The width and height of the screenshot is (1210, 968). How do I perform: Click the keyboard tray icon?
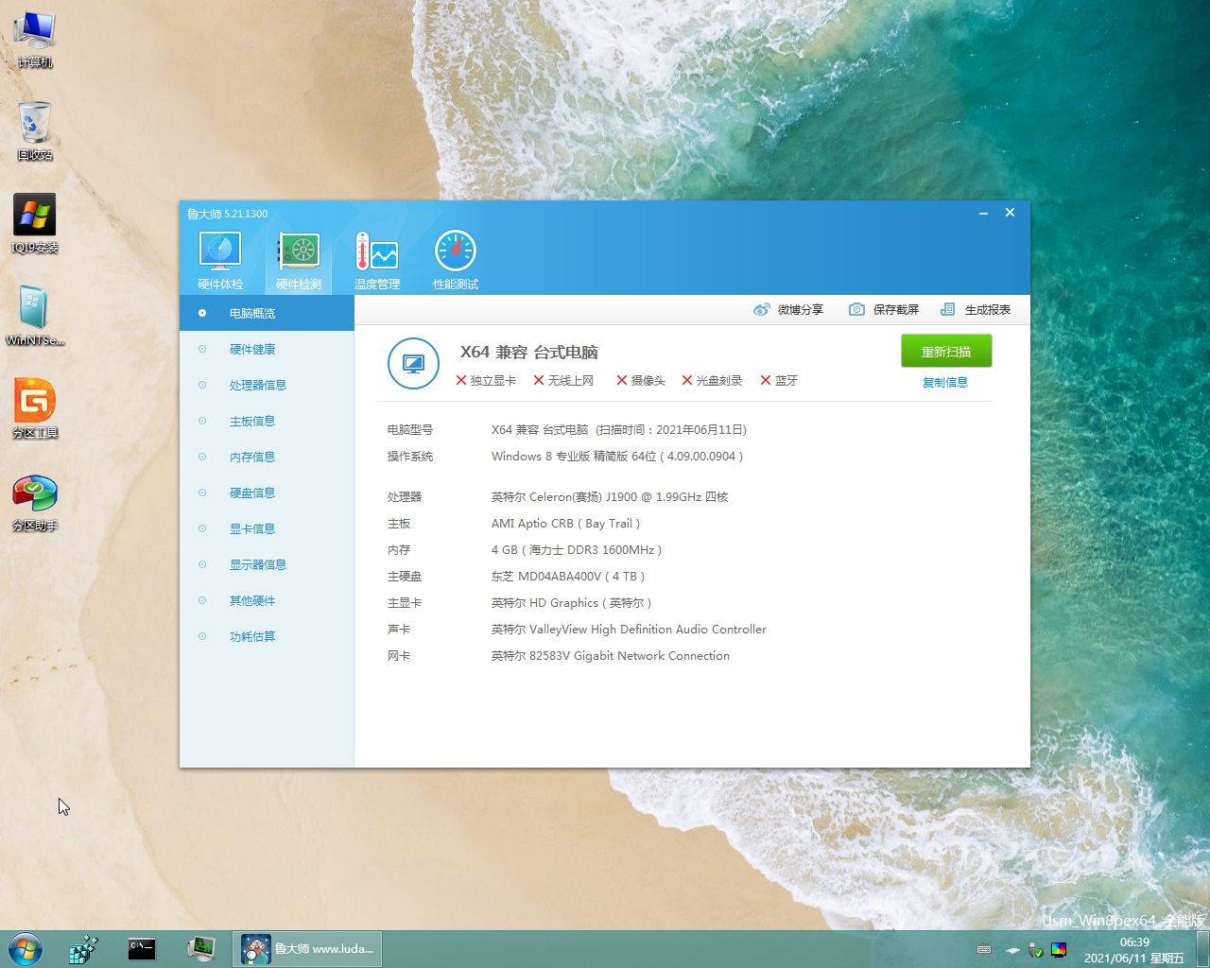point(984,950)
